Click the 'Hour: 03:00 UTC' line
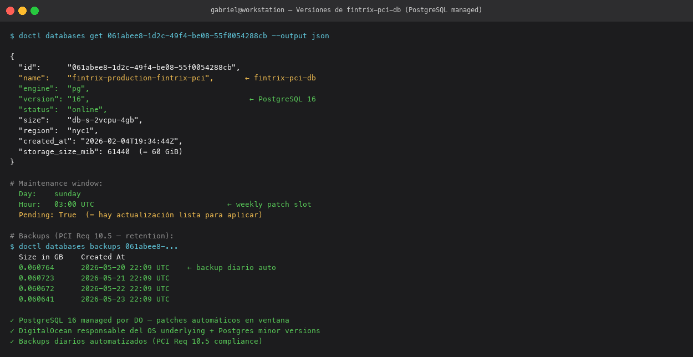The image size is (693, 357). tap(57, 204)
